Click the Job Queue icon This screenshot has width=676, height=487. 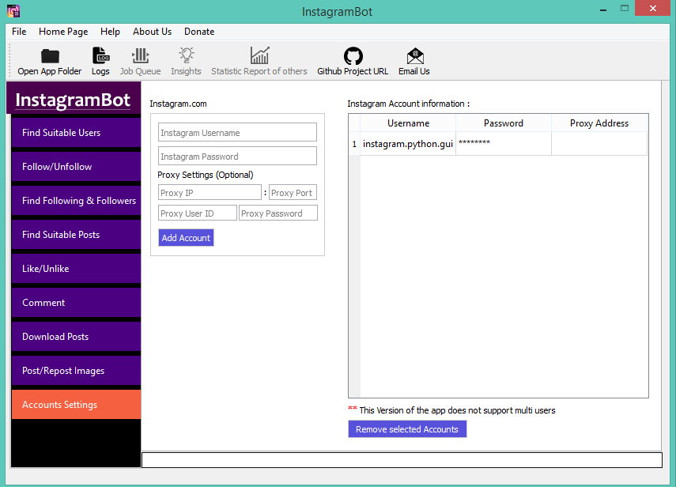point(140,56)
